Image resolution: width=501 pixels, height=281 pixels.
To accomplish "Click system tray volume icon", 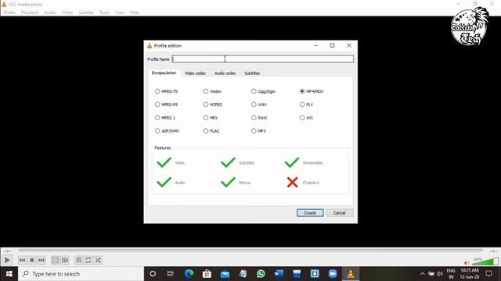I will 440,274.
